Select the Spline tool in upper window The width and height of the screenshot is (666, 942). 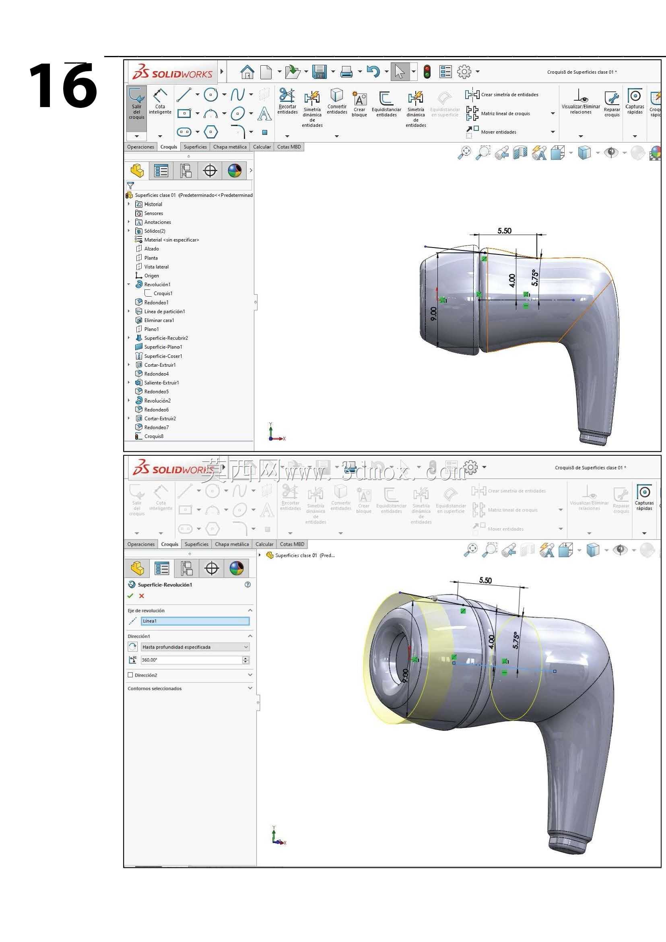pos(237,95)
